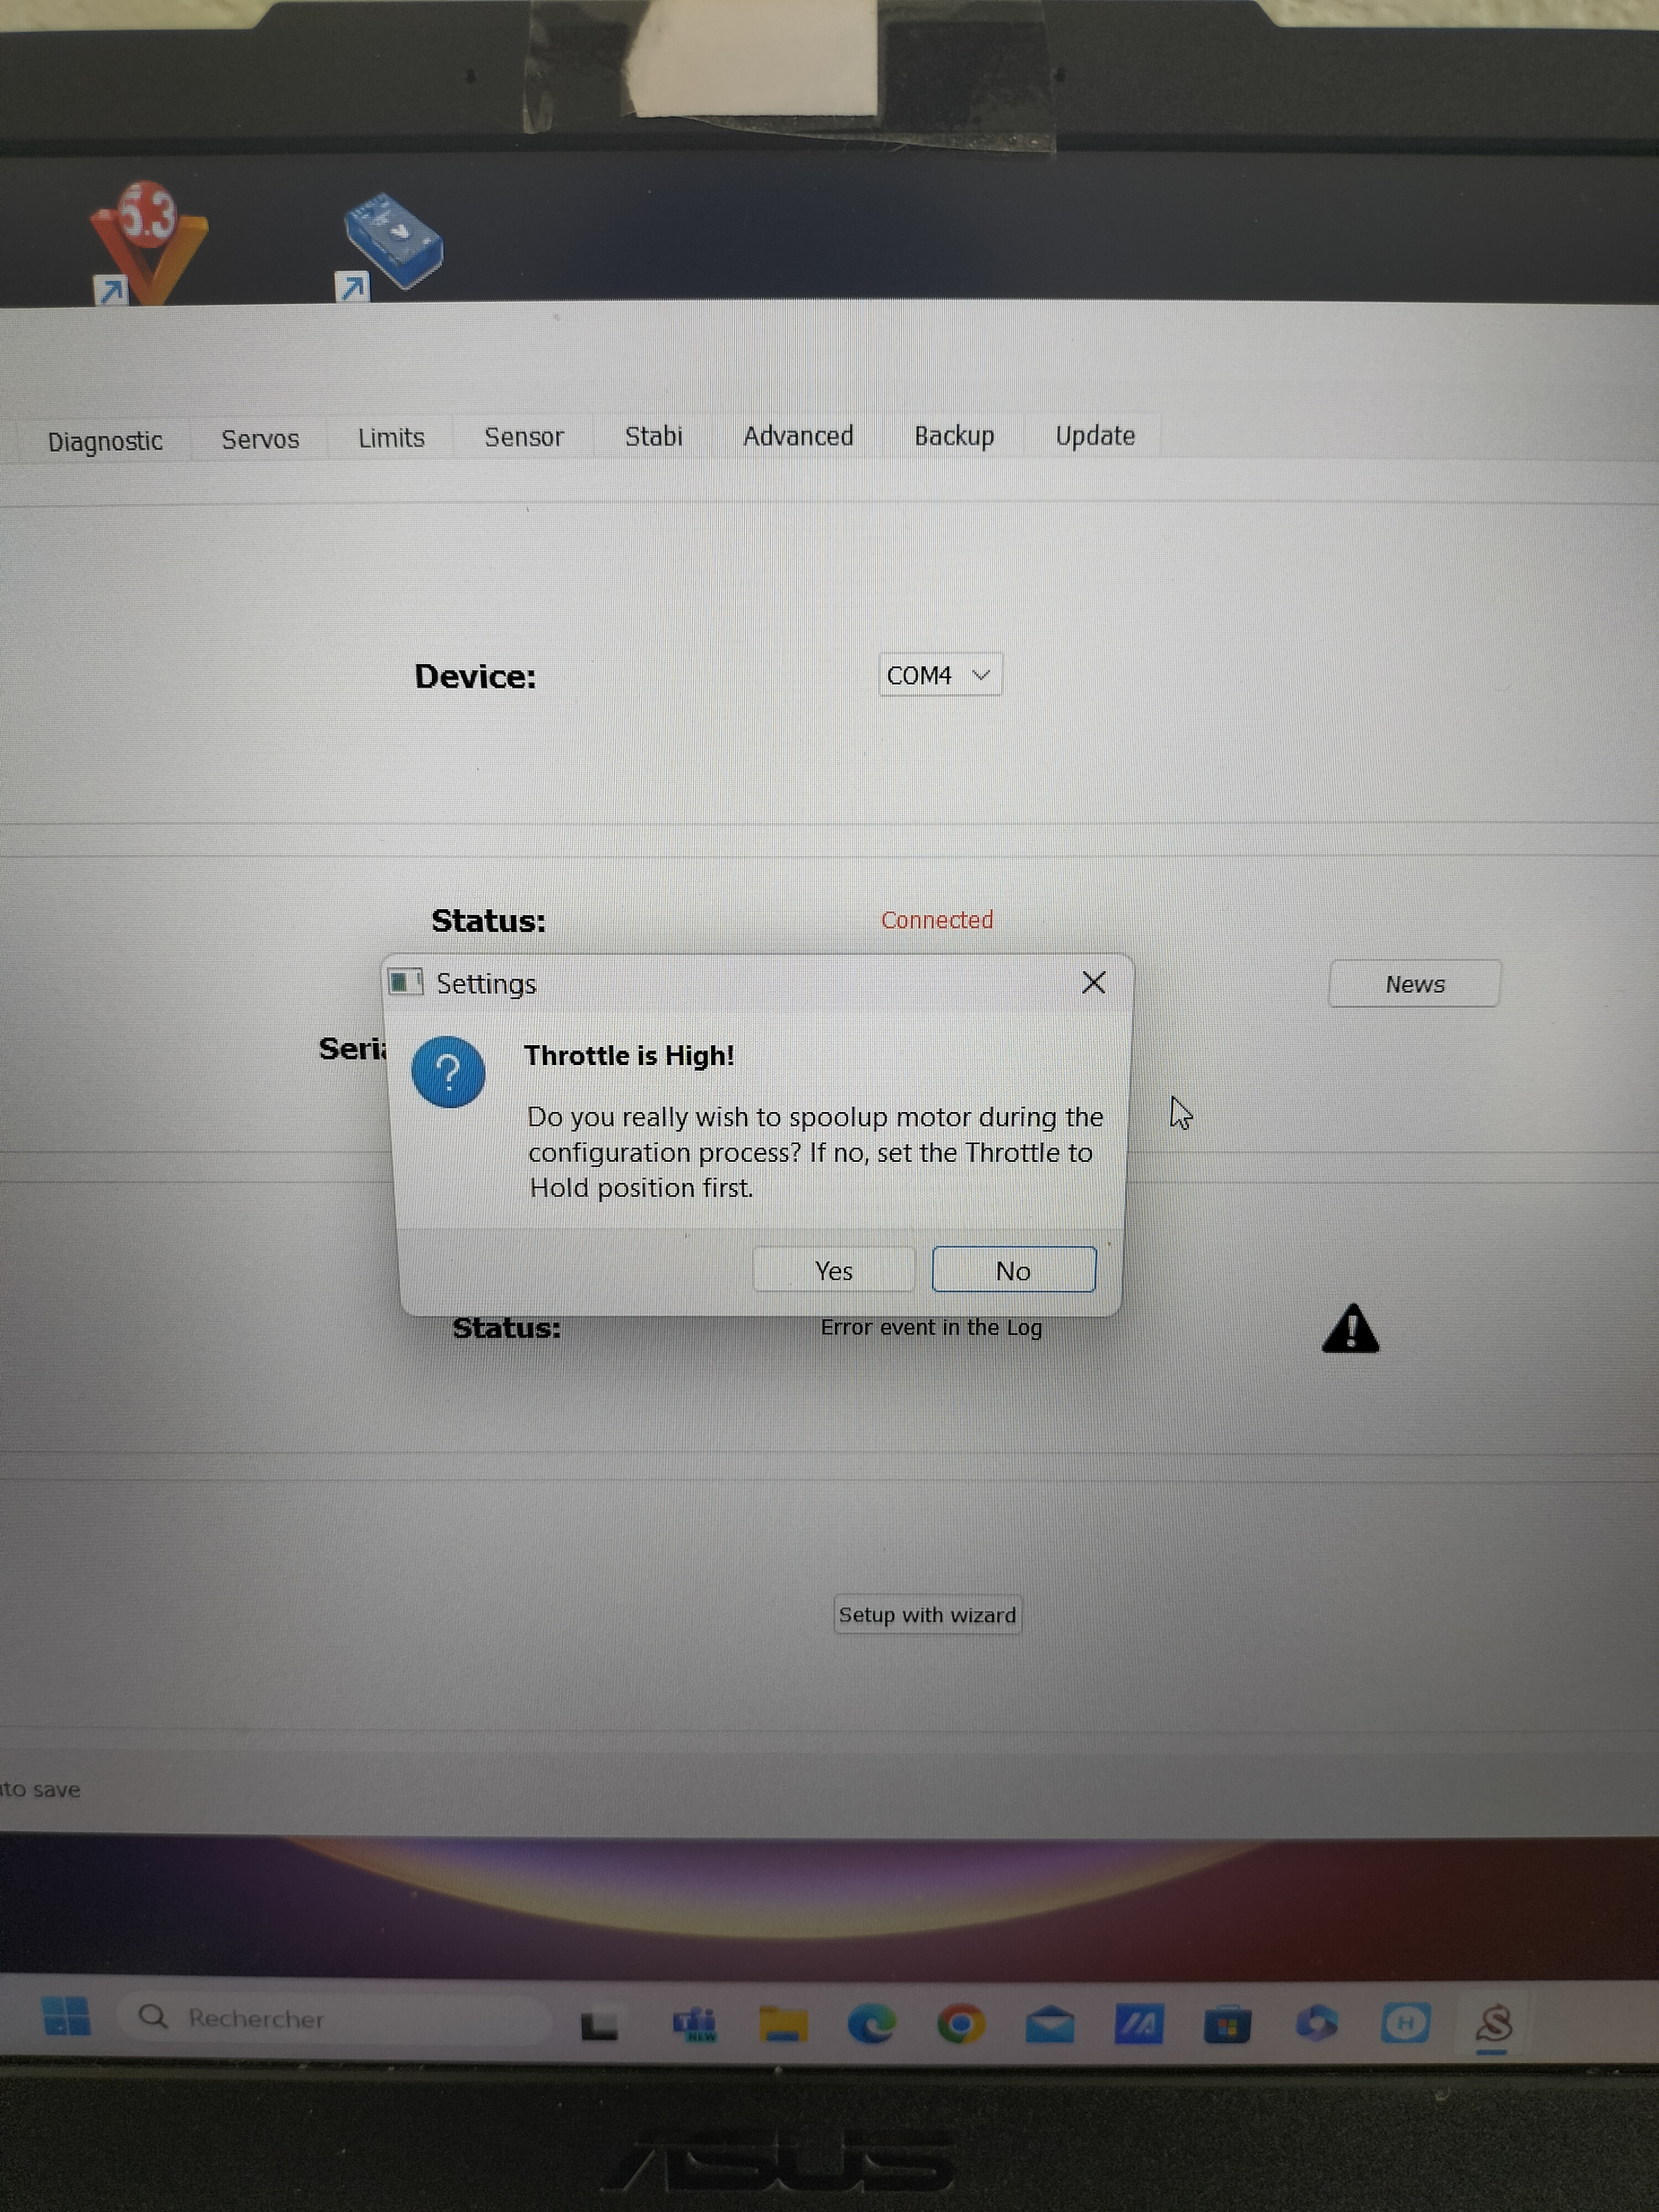The height and width of the screenshot is (2212, 1659).
Task: Open the Update tab
Action: click(x=1095, y=436)
